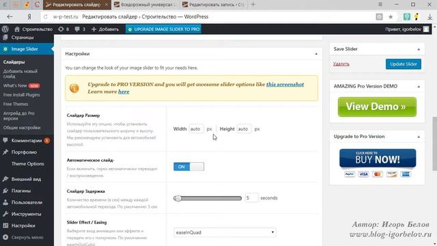Open the Страницы sidebar menu
Image resolution: width=437 pixels, height=246 pixels.
point(23,38)
